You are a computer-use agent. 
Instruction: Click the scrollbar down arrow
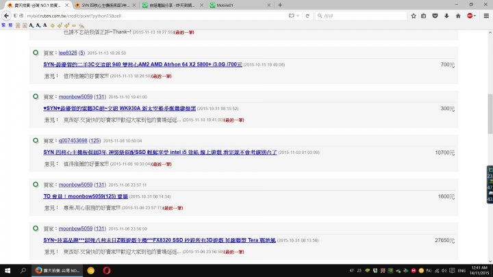490,261
